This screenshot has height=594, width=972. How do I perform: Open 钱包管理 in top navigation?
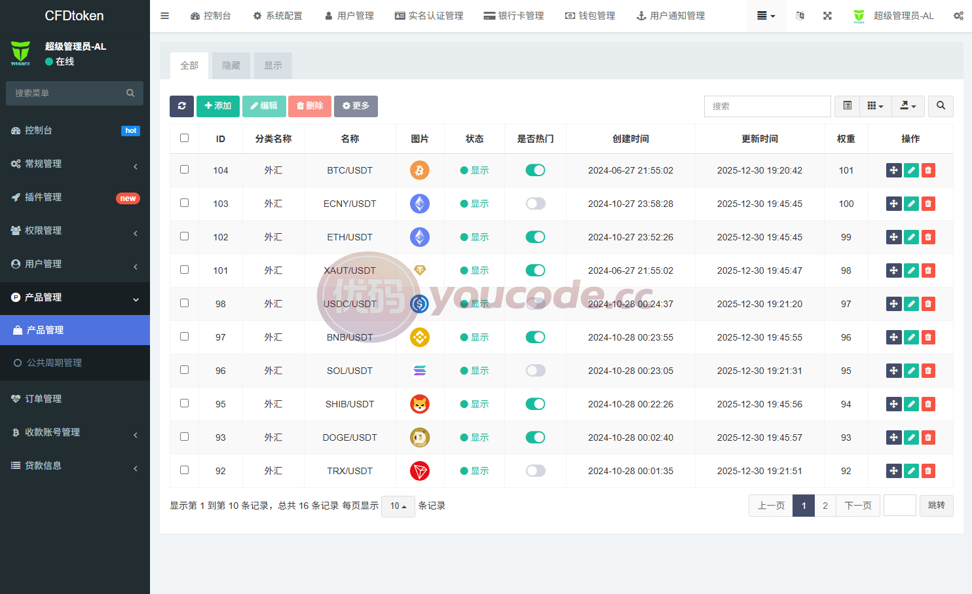point(590,16)
